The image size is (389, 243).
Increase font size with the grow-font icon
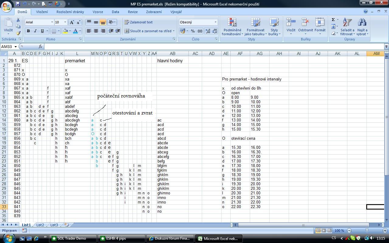coord(72,22)
